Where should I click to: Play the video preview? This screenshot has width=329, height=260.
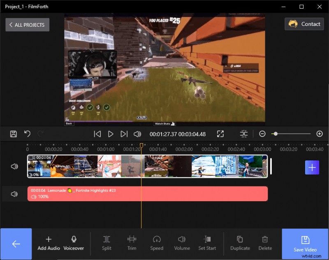[x=110, y=134]
